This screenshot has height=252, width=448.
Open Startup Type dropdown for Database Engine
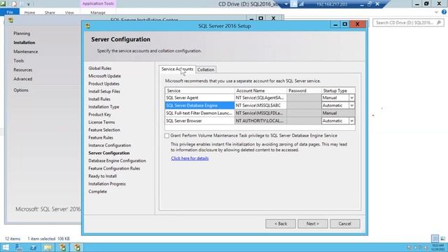click(x=351, y=106)
